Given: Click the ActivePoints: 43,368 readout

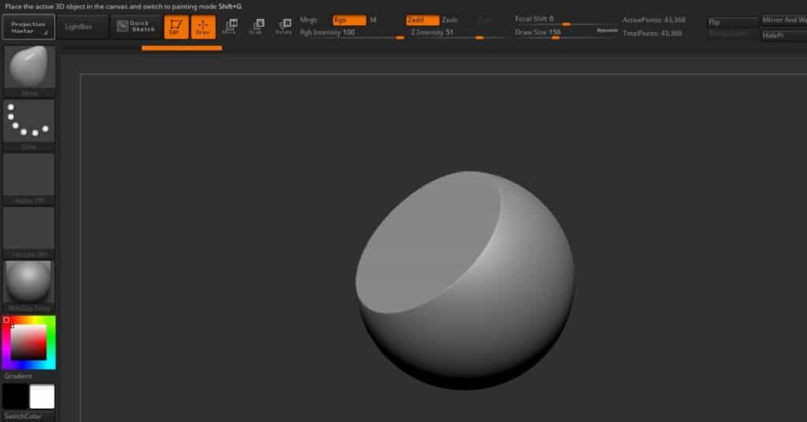Looking at the screenshot, I should [653, 20].
